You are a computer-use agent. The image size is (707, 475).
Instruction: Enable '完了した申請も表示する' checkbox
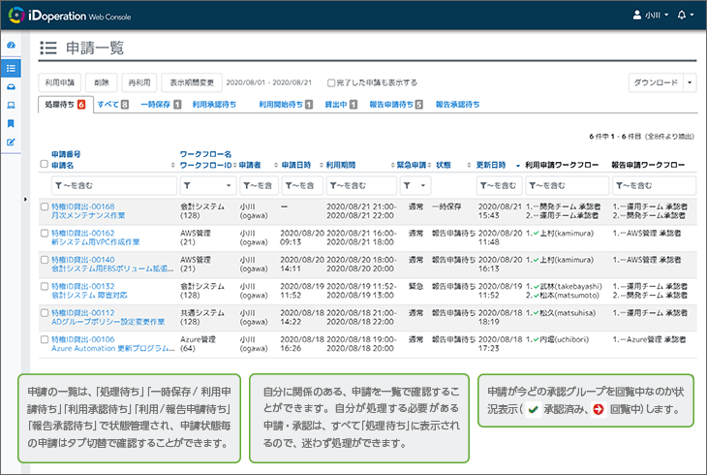tap(331, 82)
